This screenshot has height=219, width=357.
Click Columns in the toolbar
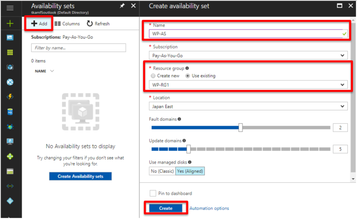click(67, 23)
